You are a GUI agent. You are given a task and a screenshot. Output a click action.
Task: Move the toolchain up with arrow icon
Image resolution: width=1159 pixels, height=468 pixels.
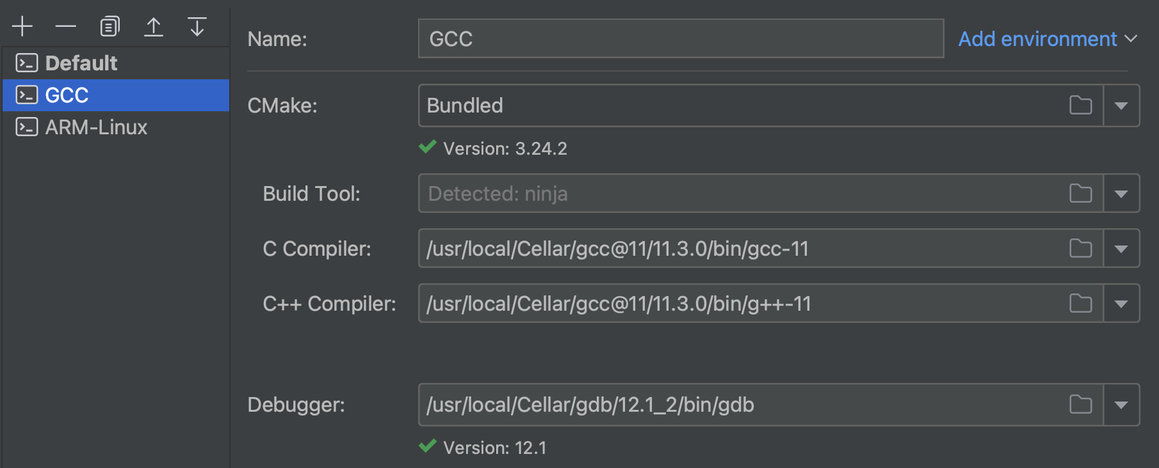click(154, 27)
